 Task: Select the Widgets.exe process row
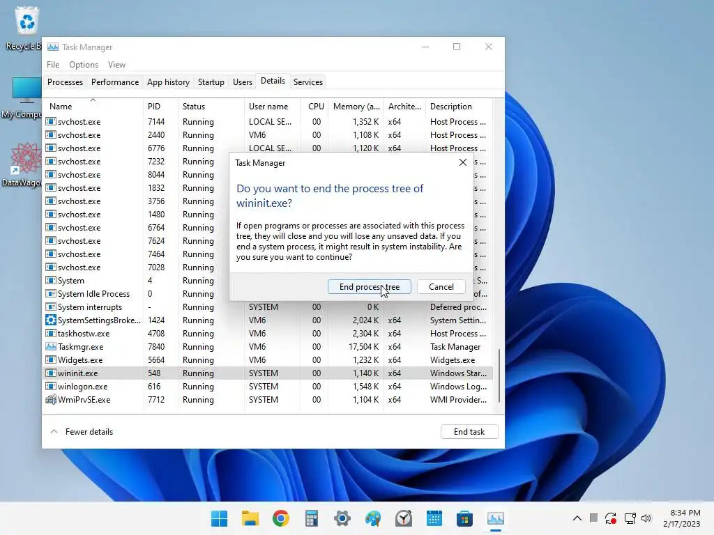[268, 360]
